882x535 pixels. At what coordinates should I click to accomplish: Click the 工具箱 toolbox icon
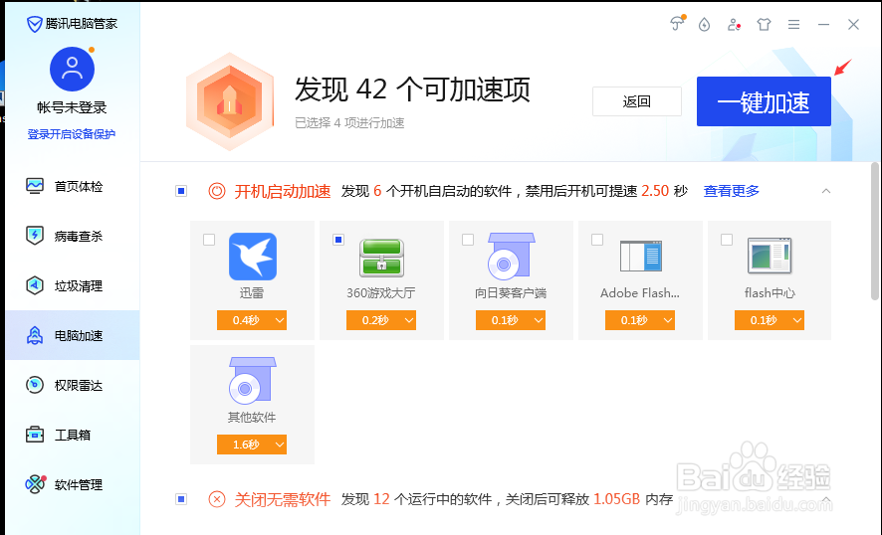coord(35,435)
